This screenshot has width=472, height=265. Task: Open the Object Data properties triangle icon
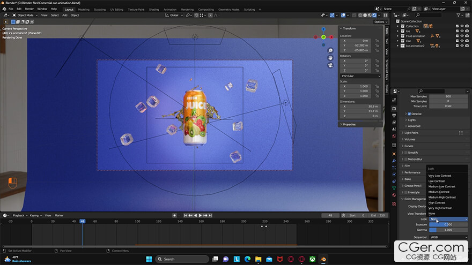point(394,188)
